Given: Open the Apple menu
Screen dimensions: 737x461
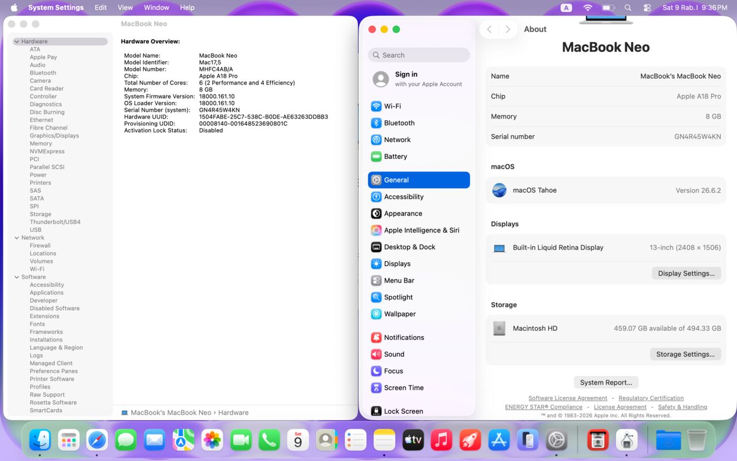Looking at the screenshot, I should click(x=14, y=7).
